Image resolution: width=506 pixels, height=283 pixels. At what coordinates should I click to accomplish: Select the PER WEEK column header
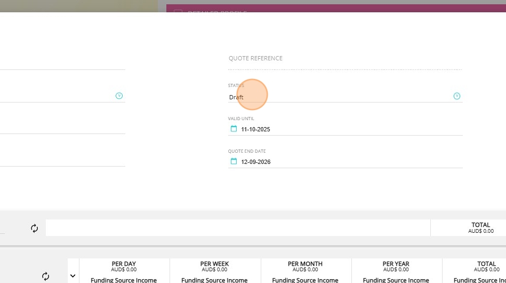click(214, 264)
